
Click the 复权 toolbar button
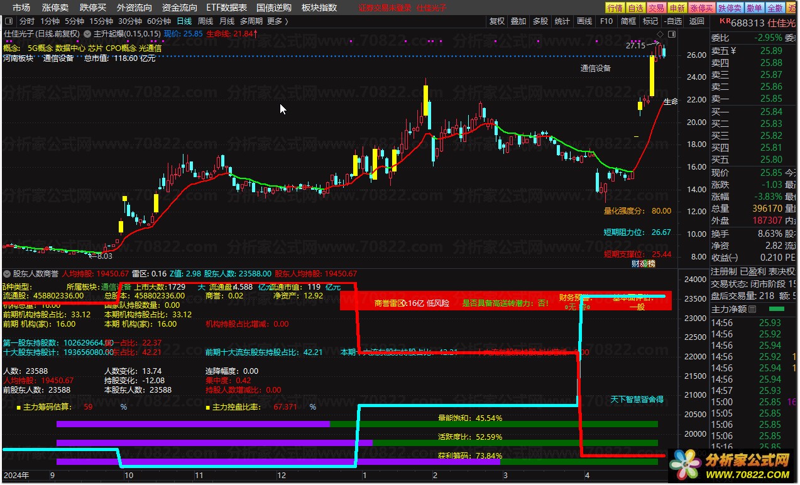pyautogui.click(x=496, y=21)
